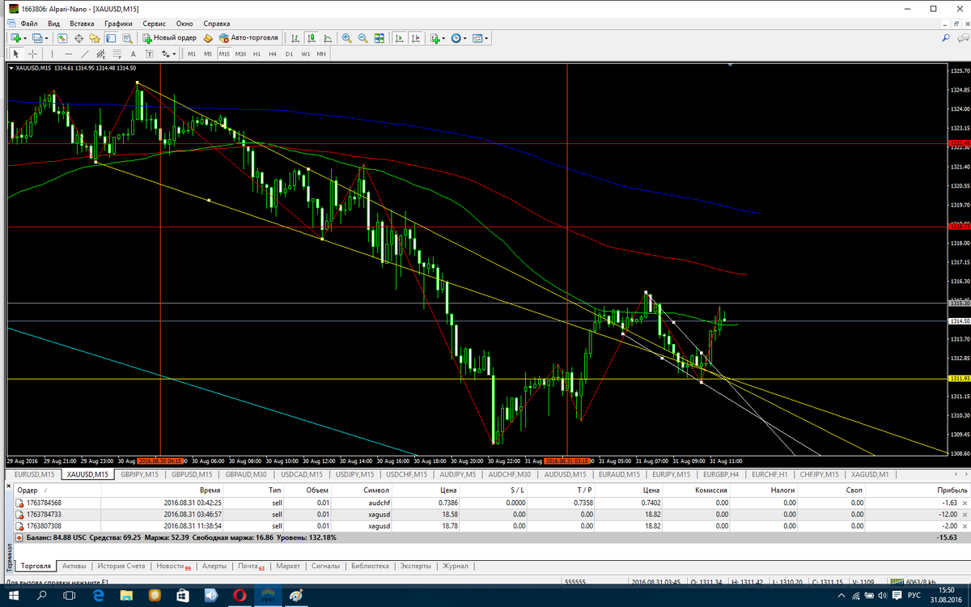Click the zoom out magnifier icon

tap(363, 38)
